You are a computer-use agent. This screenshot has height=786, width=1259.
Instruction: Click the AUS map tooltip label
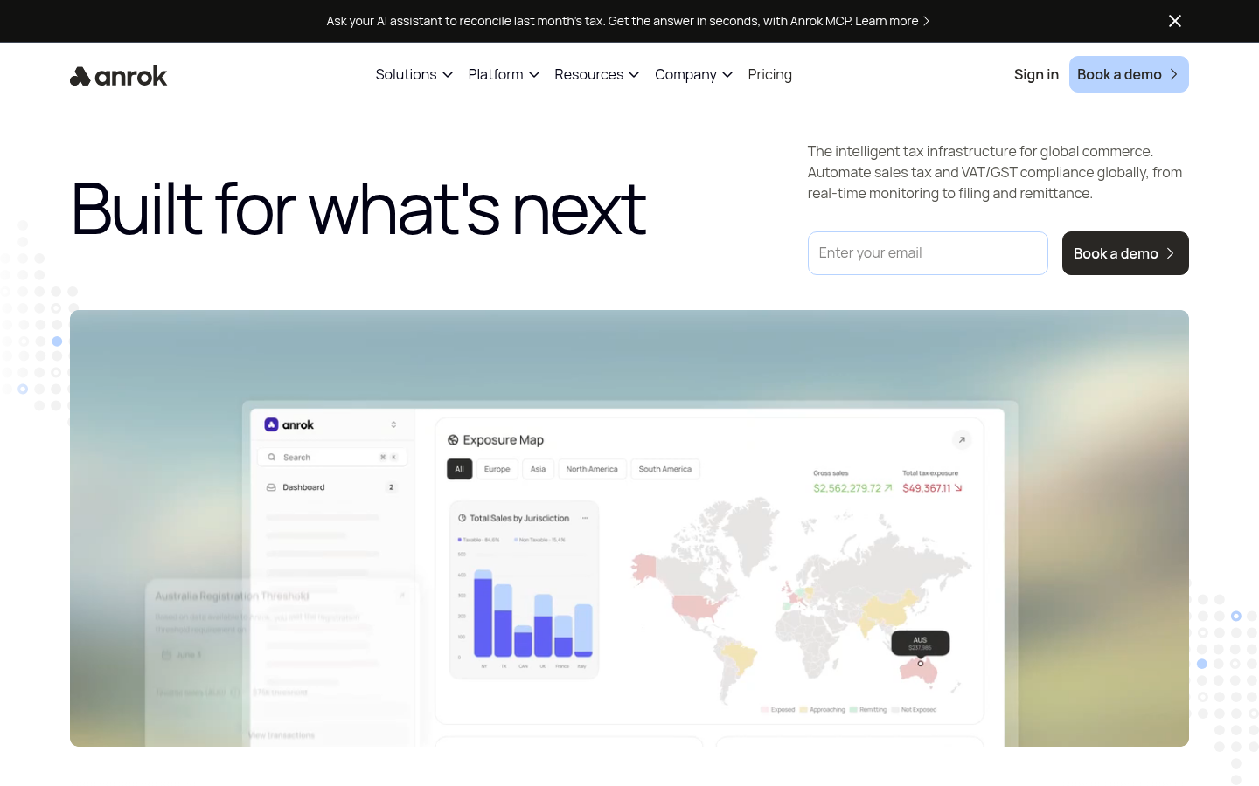pyautogui.click(x=921, y=643)
